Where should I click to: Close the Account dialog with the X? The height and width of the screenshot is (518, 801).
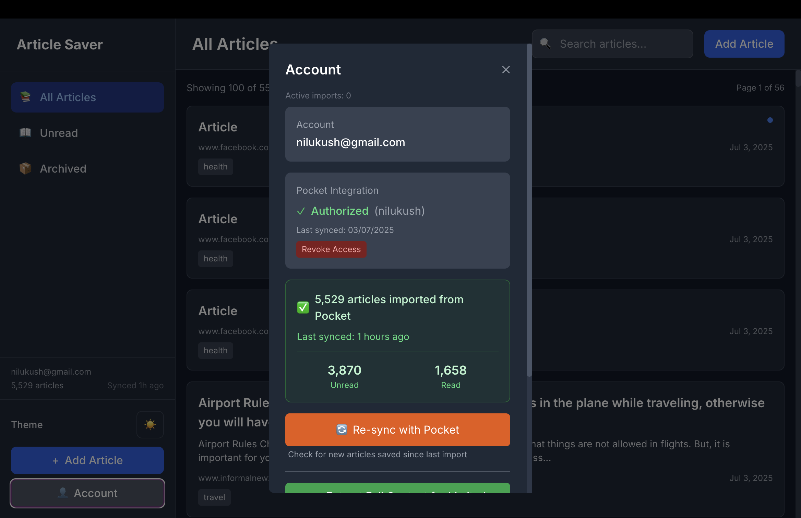coord(506,70)
